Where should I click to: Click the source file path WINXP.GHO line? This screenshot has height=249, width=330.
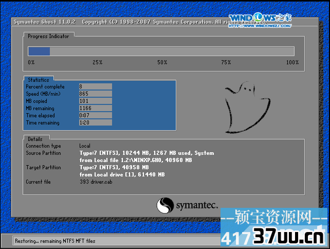point(136,160)
